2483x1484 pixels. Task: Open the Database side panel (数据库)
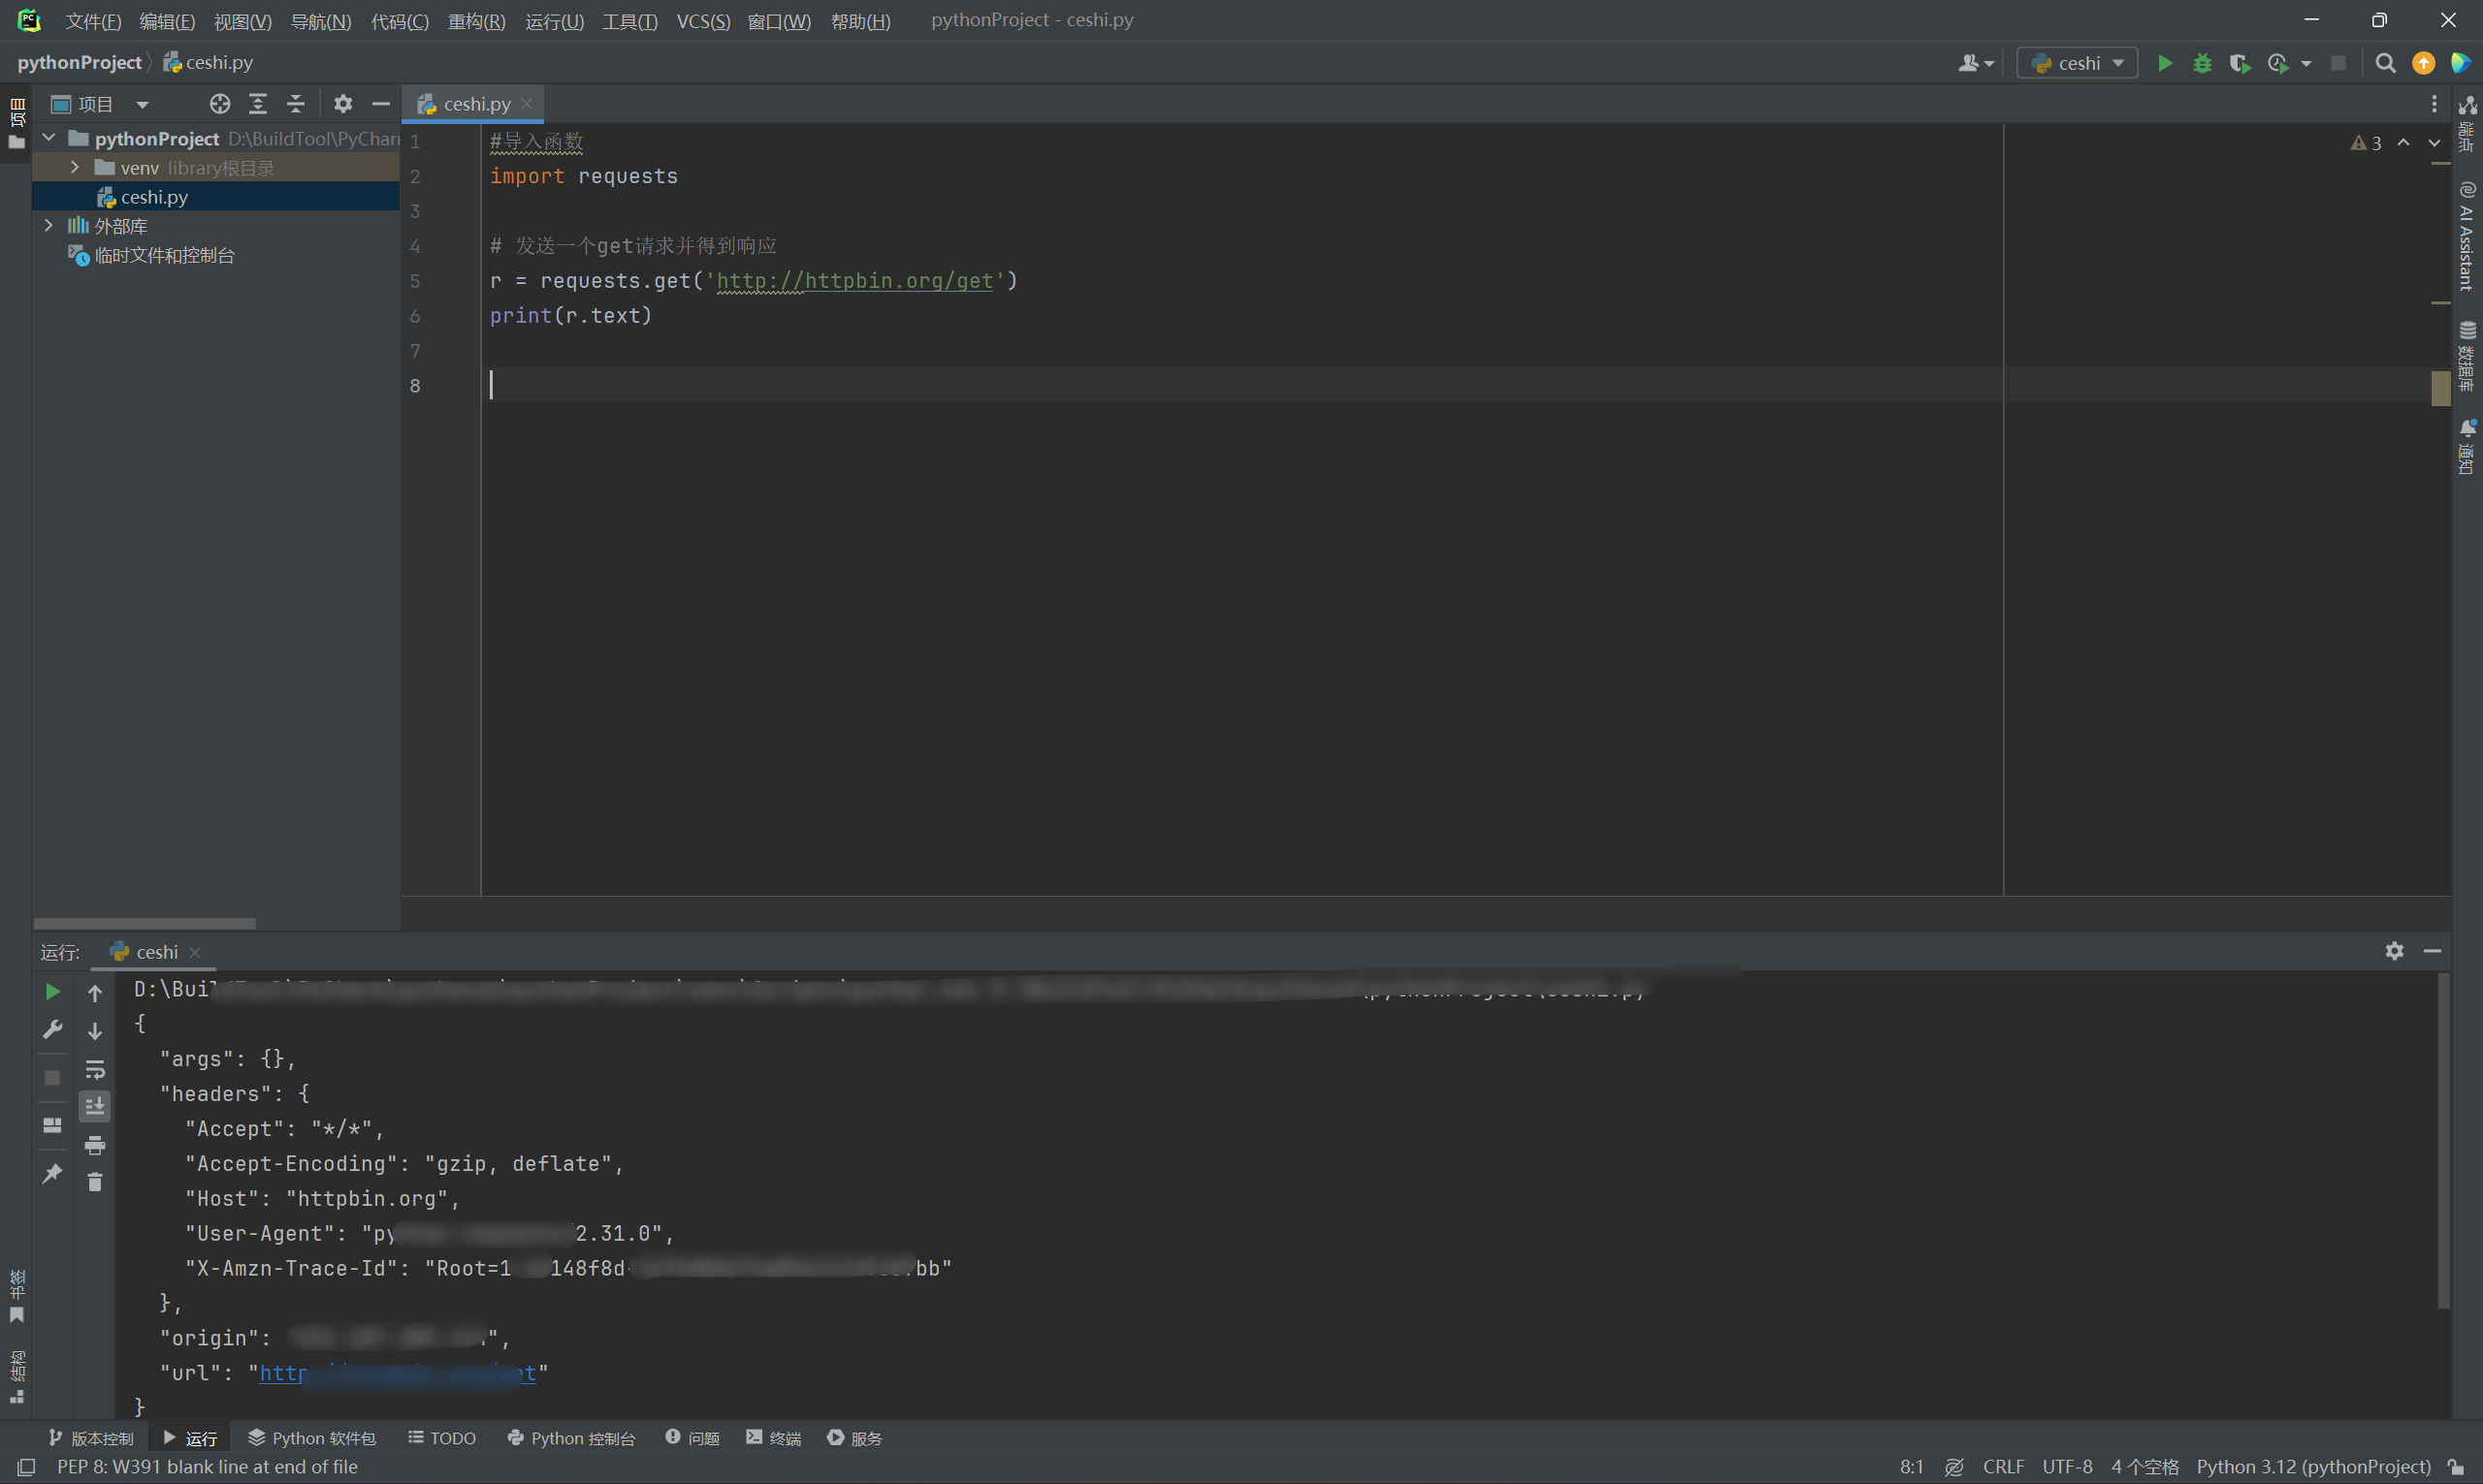pyautogui.click(x=2467, y=355)
